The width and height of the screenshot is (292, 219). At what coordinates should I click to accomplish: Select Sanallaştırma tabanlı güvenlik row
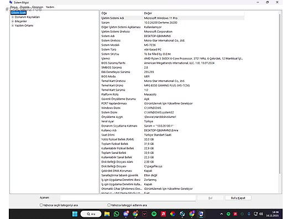tap(172, 175)
